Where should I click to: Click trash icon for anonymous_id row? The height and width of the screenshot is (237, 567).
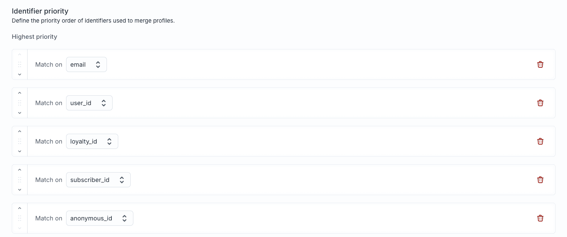coord(540,218)
